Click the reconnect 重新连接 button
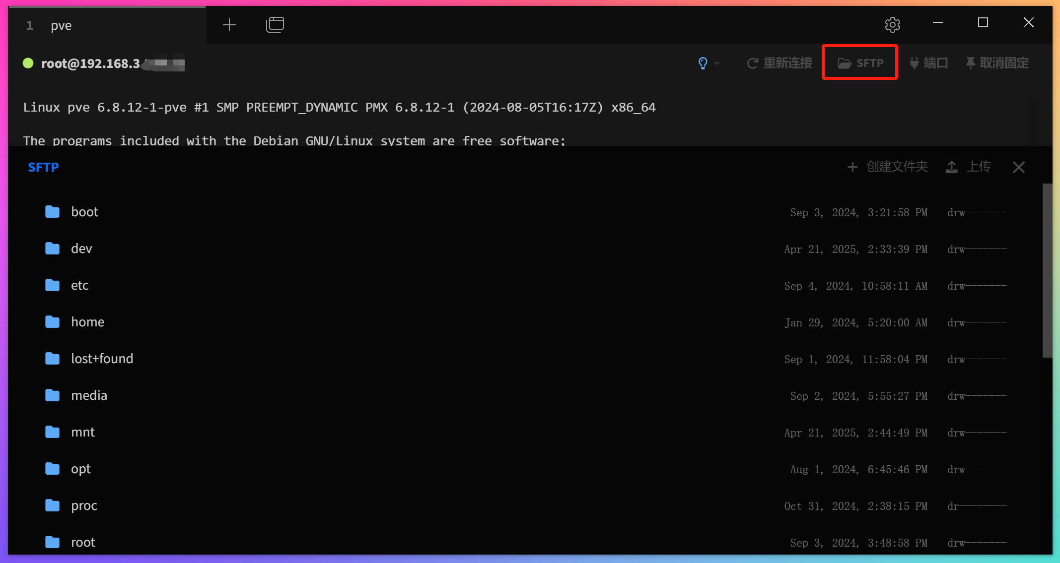The image size is (1060, 563). point(779,63)
